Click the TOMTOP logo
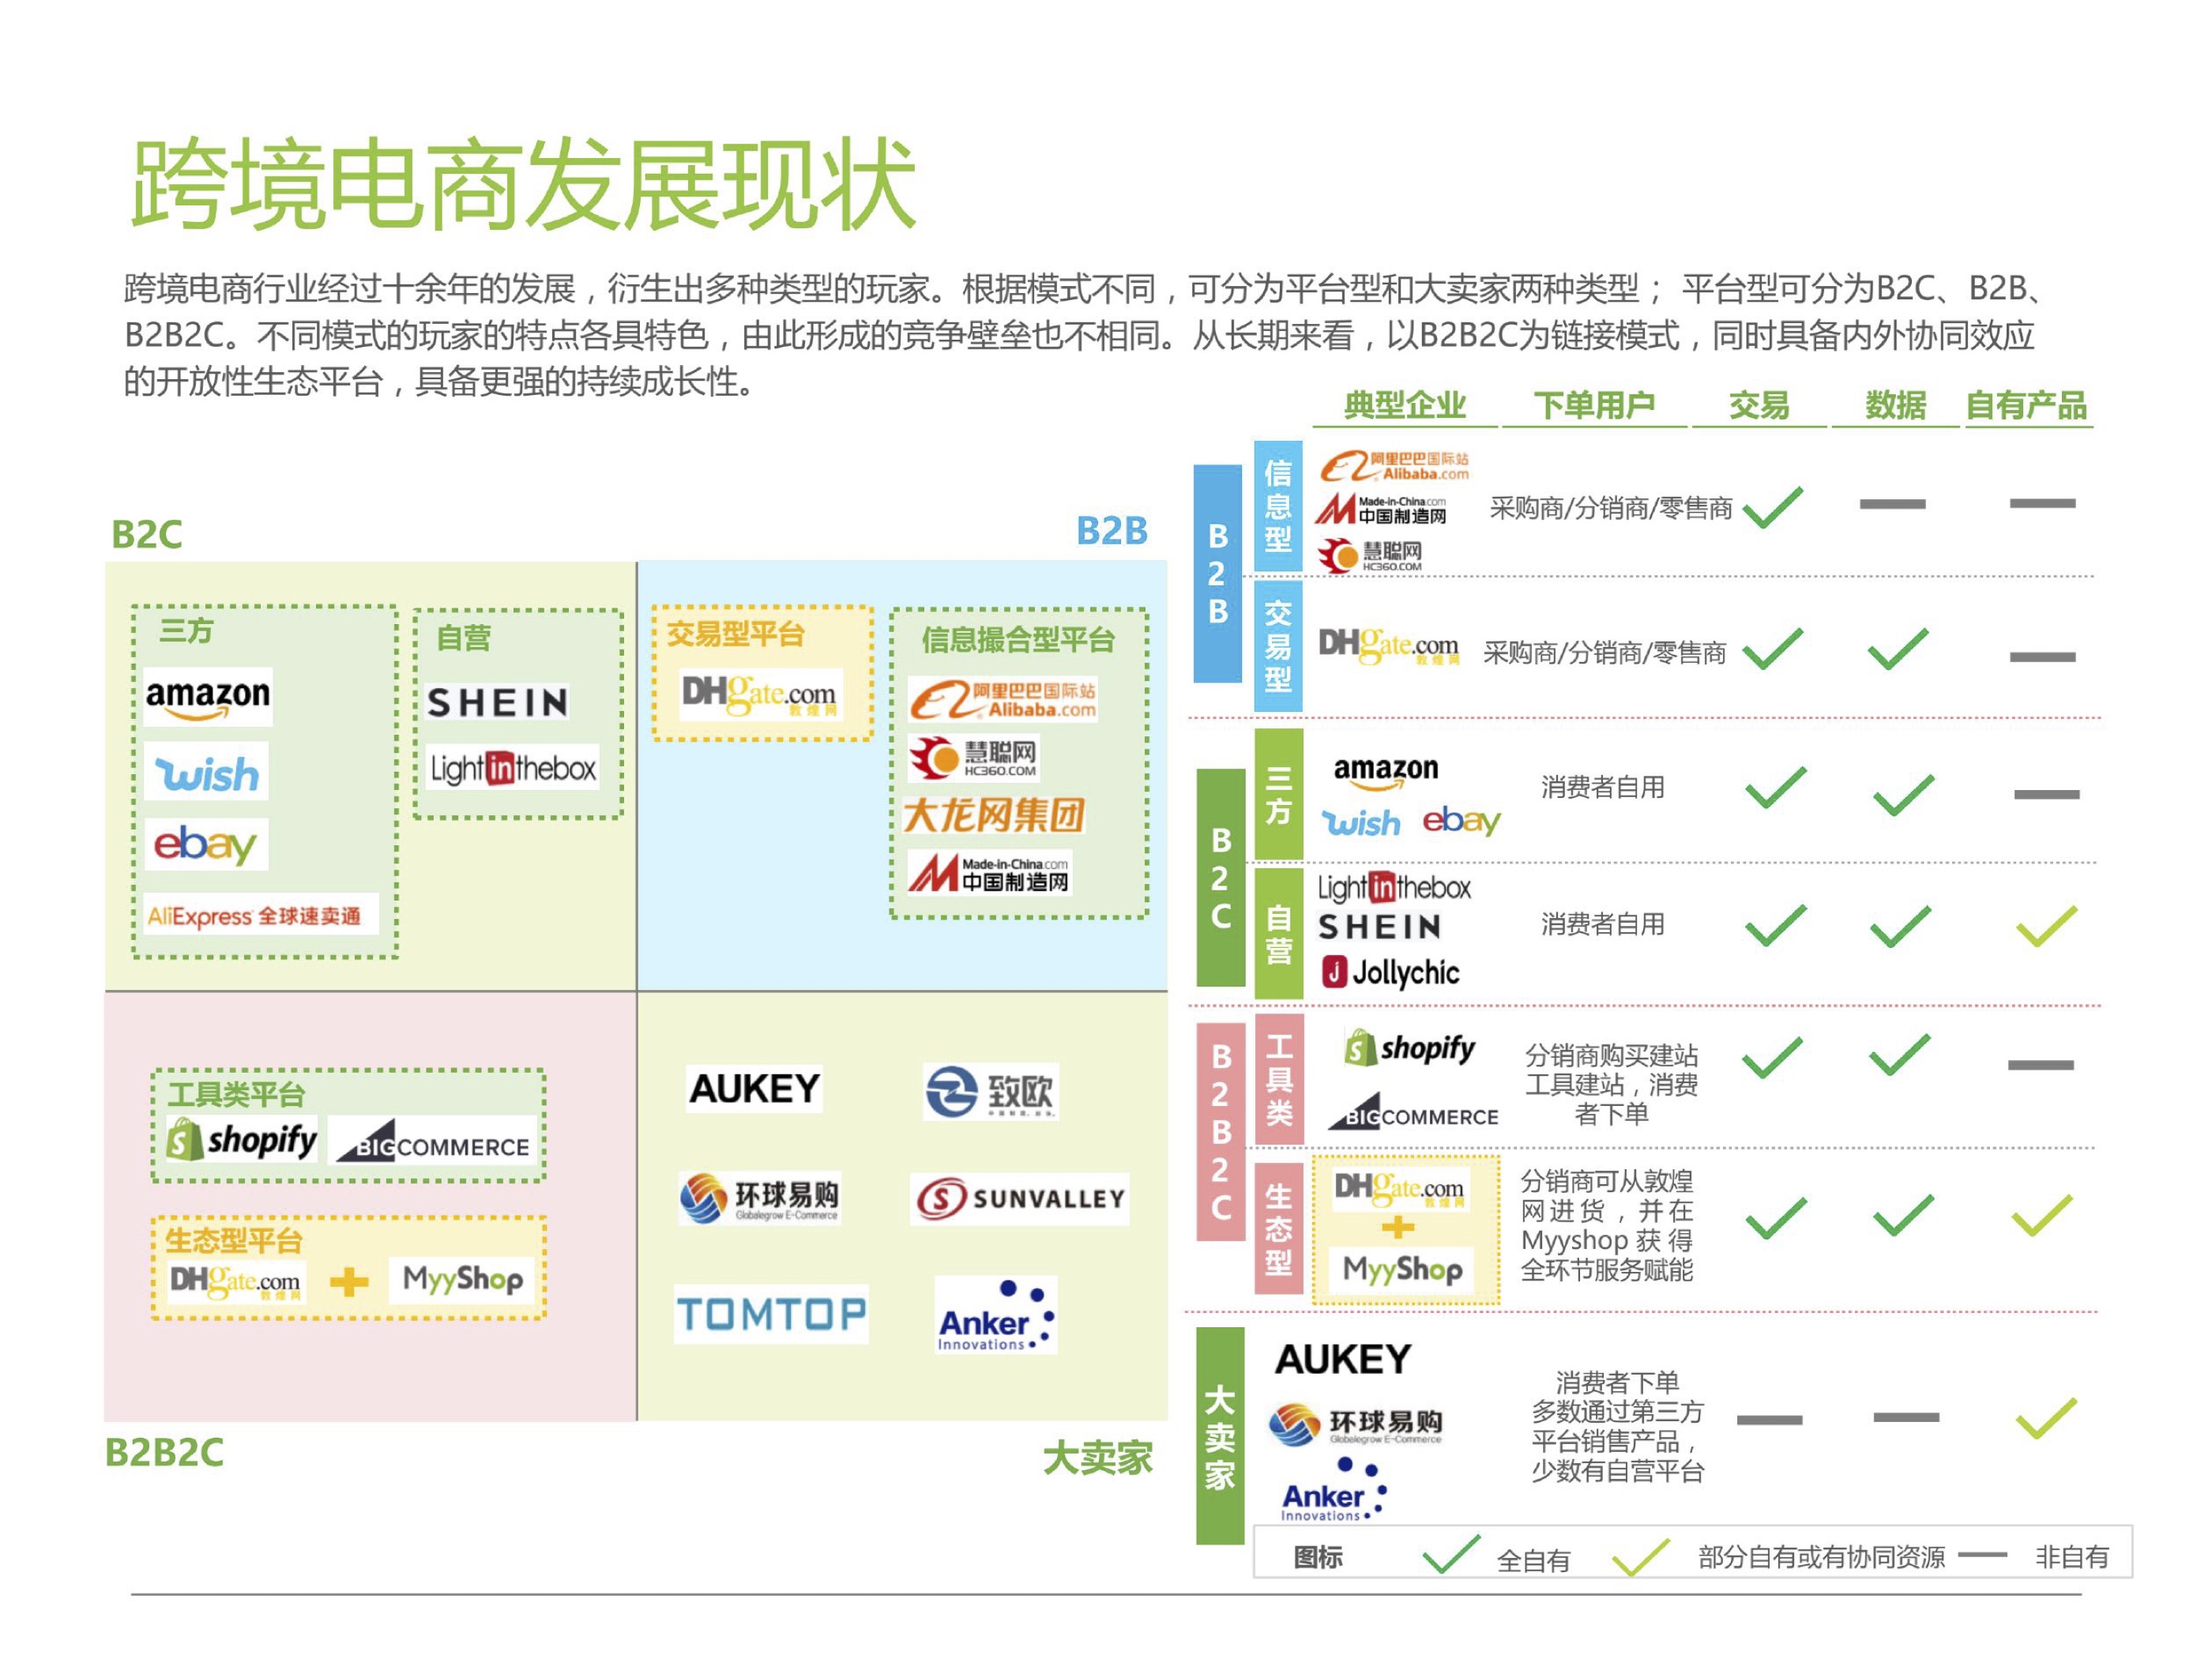 [770, 1313]
